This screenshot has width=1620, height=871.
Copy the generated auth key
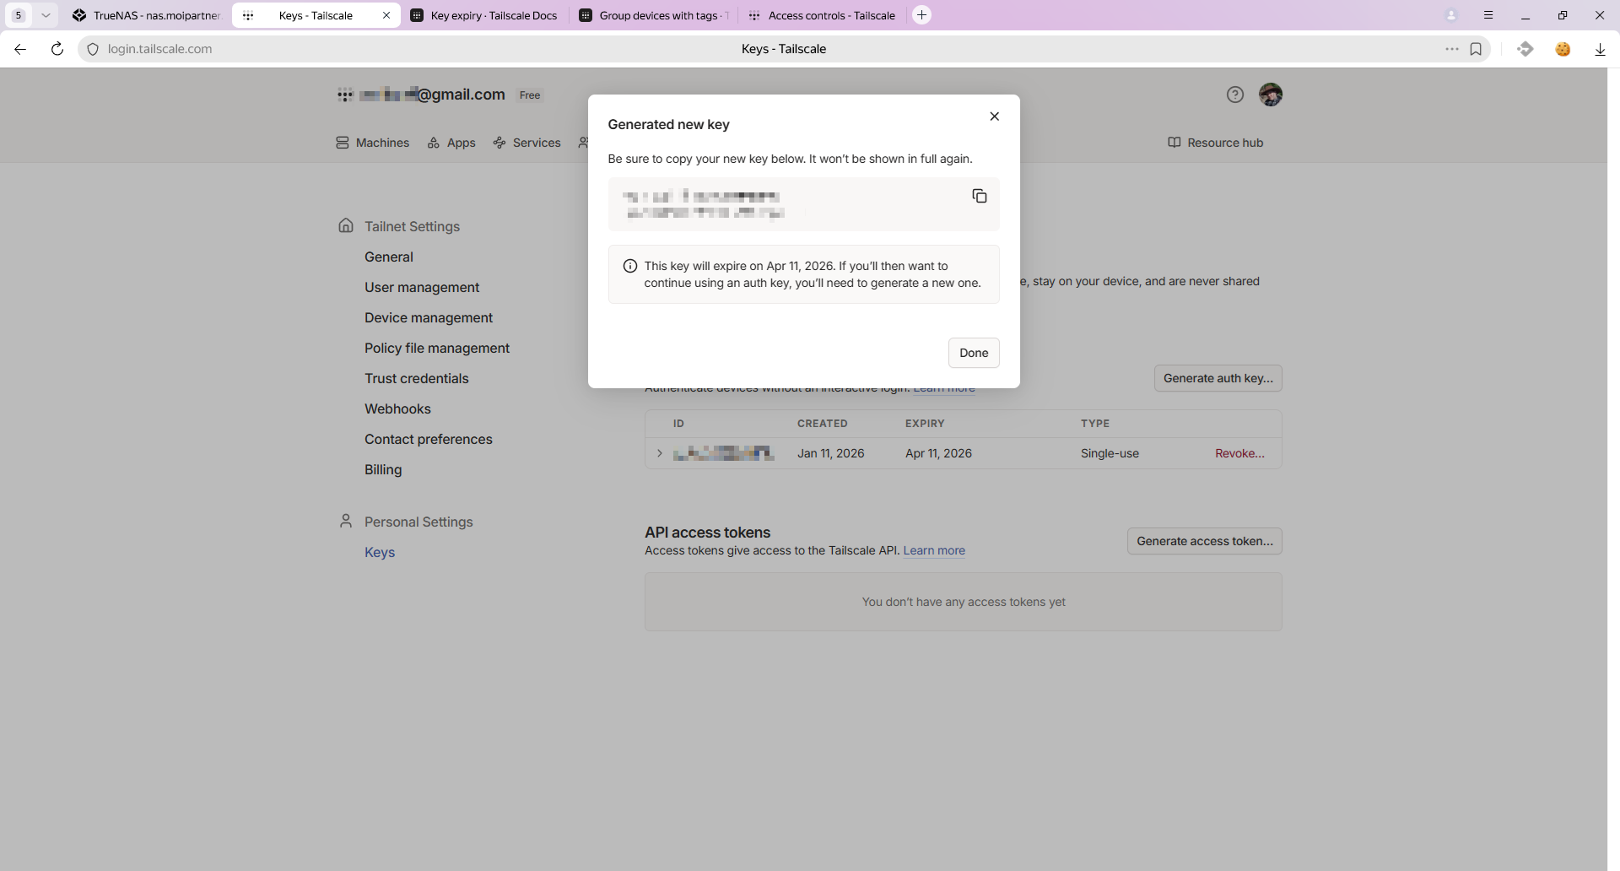coord(979,196)
